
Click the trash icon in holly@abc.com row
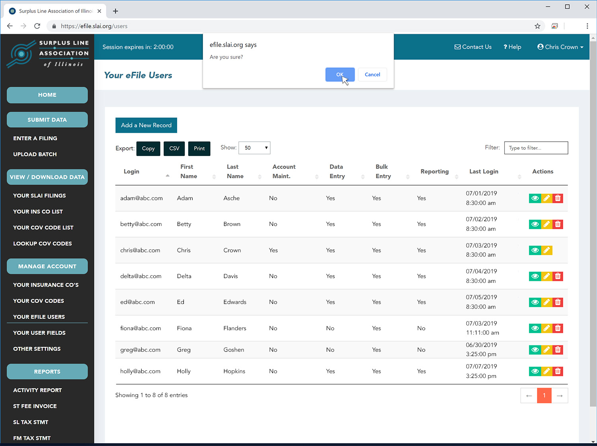558,371
